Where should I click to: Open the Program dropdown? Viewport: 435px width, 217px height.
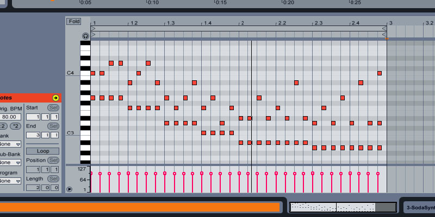click(x=10, y=181)
